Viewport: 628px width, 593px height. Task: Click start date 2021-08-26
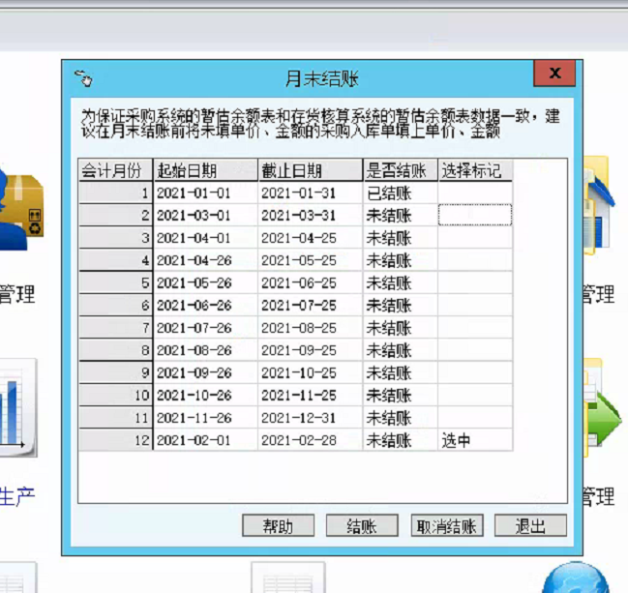[x=205, y=350]
